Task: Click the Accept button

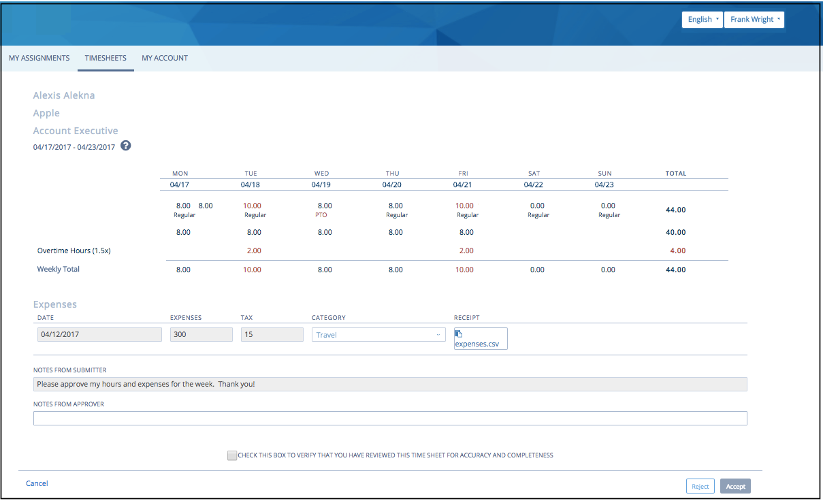Action: point(735,486)
